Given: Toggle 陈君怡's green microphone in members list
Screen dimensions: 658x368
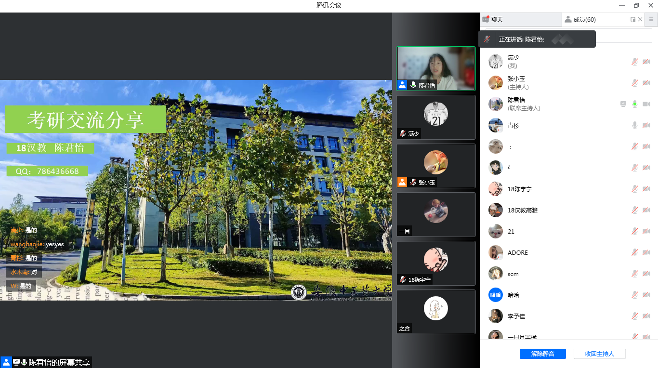Looking at the screenshot, I should [635, 104].
